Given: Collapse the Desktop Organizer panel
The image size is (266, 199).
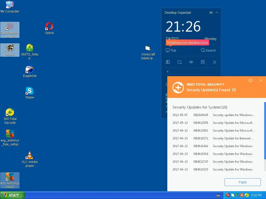Looking at the screenshot, I should coord(217,12).
